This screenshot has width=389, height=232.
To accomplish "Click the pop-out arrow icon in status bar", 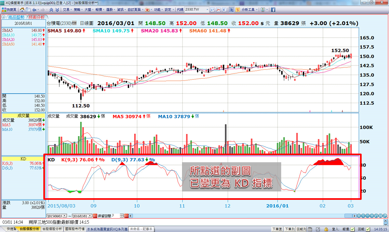I will pos(318,229).
